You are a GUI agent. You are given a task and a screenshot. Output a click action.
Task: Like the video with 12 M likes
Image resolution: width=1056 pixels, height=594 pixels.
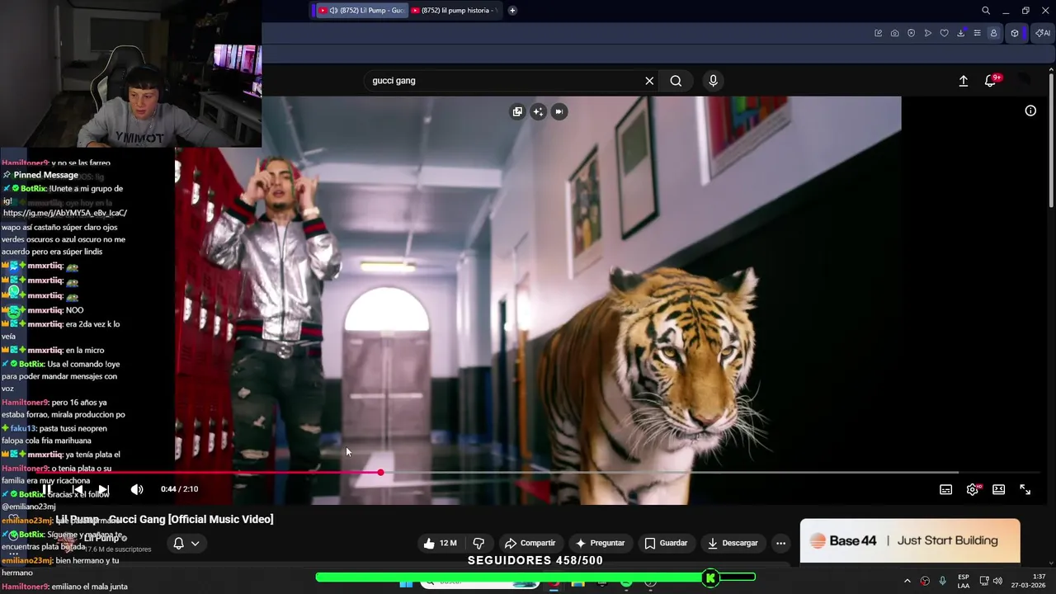click(440, 543)
